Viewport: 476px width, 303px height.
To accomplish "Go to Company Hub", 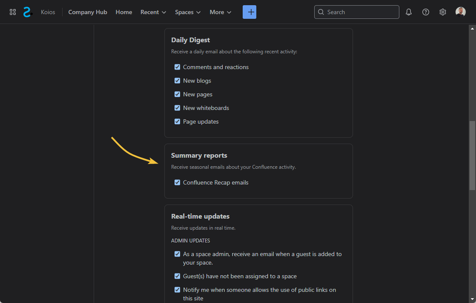I will (88, 12).
